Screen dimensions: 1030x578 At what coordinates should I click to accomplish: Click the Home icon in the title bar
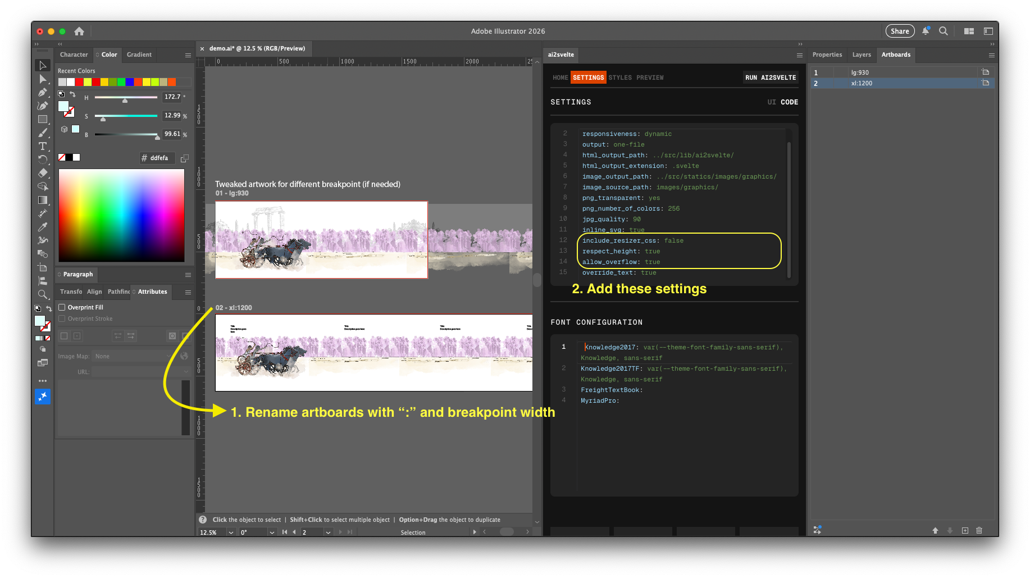coord(79,31)
